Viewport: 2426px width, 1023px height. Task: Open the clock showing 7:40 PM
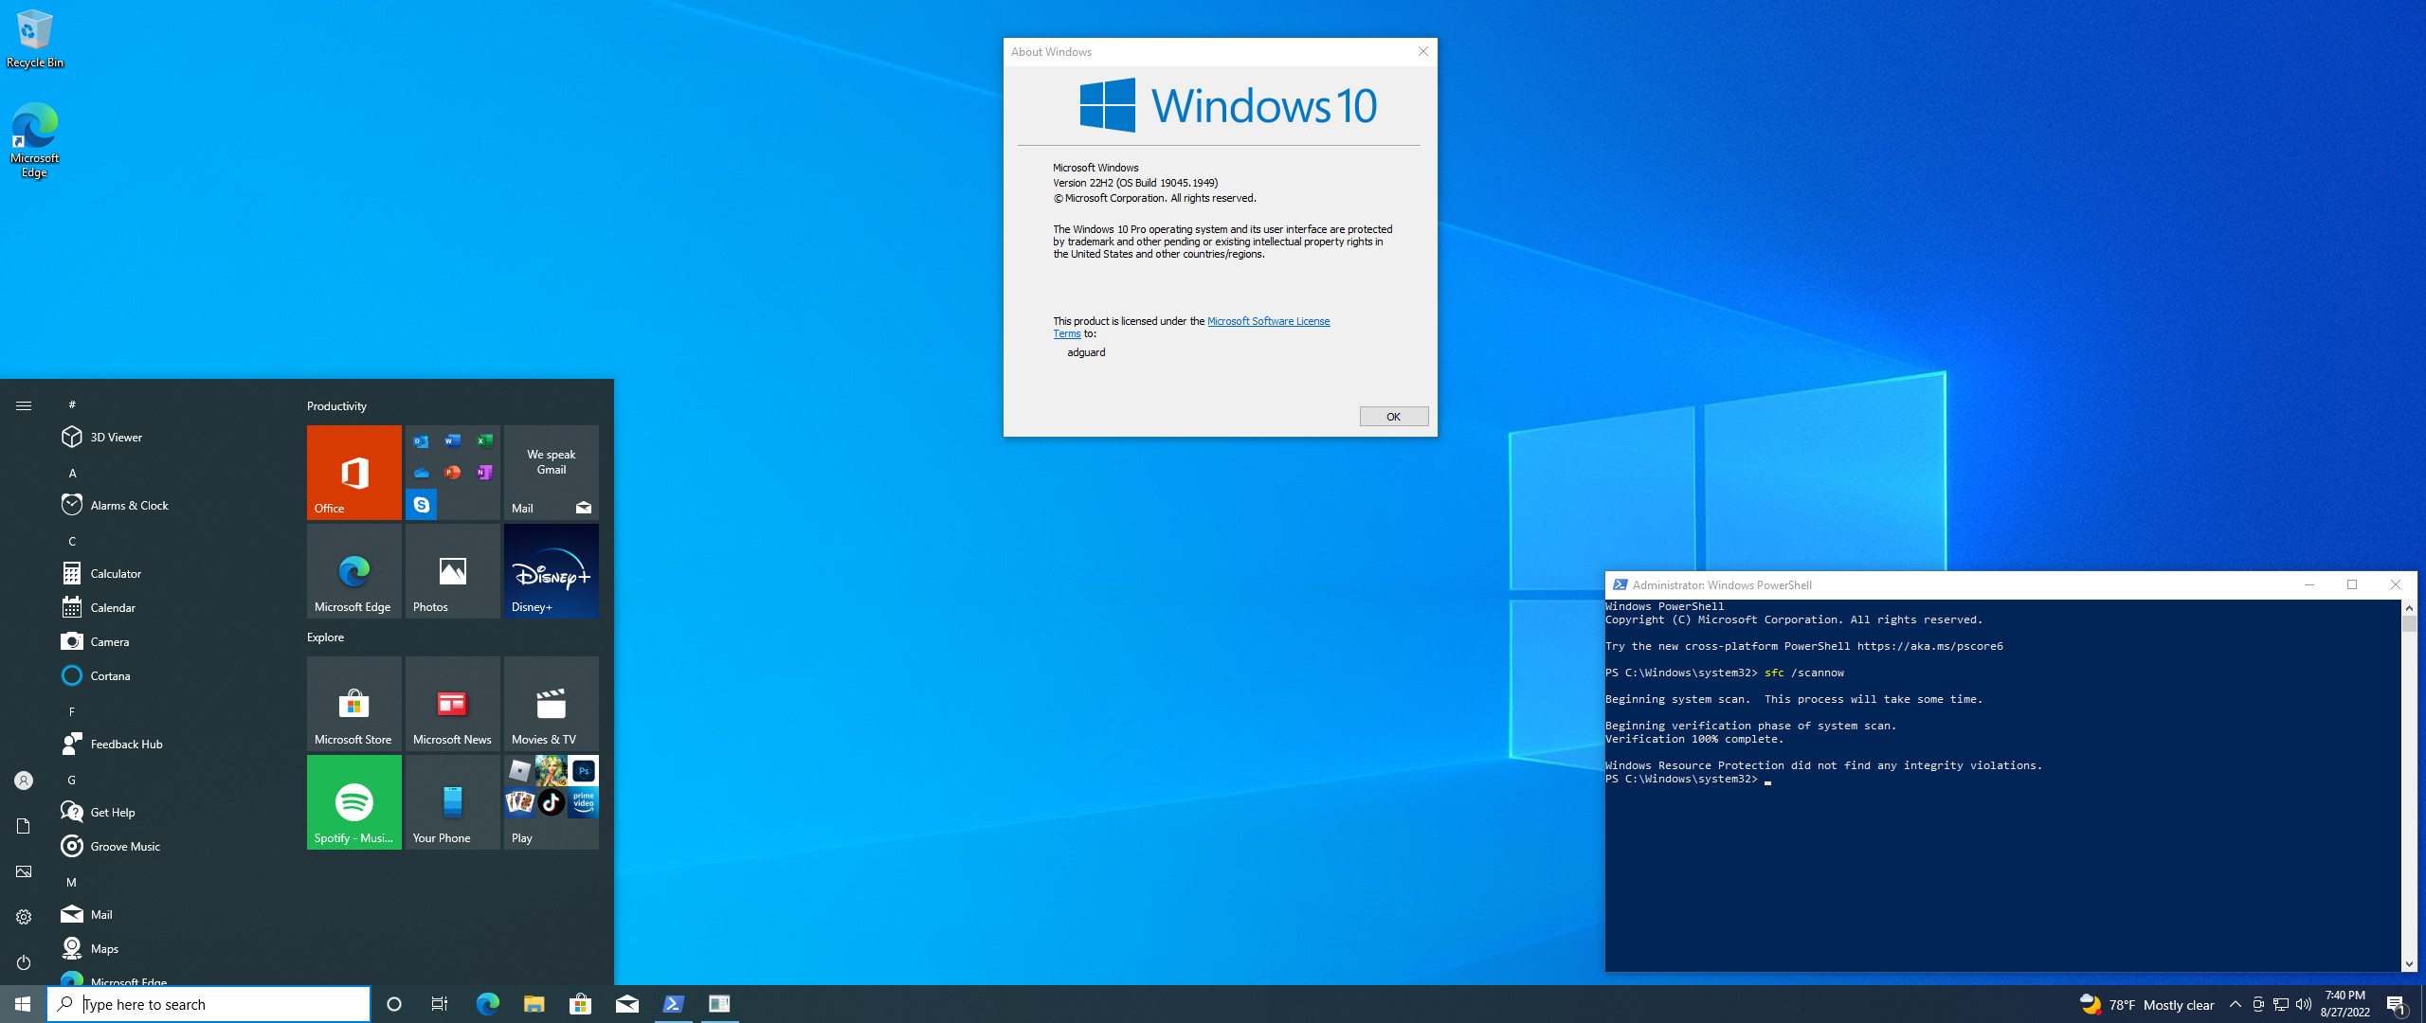pos(2345,1004)
